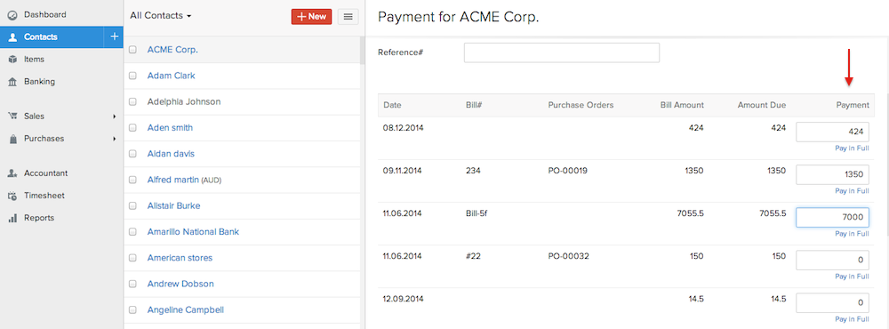Click Pay in Full for bill 234
This screenshot has width=889, height=329.
click(852, 190)
